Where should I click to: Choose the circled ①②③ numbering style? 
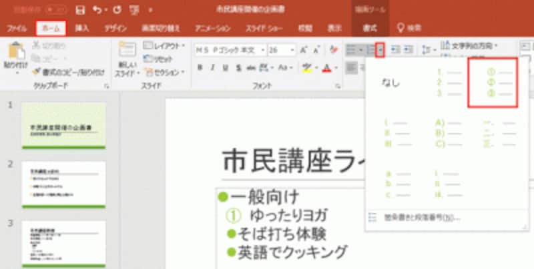[493, 83]
